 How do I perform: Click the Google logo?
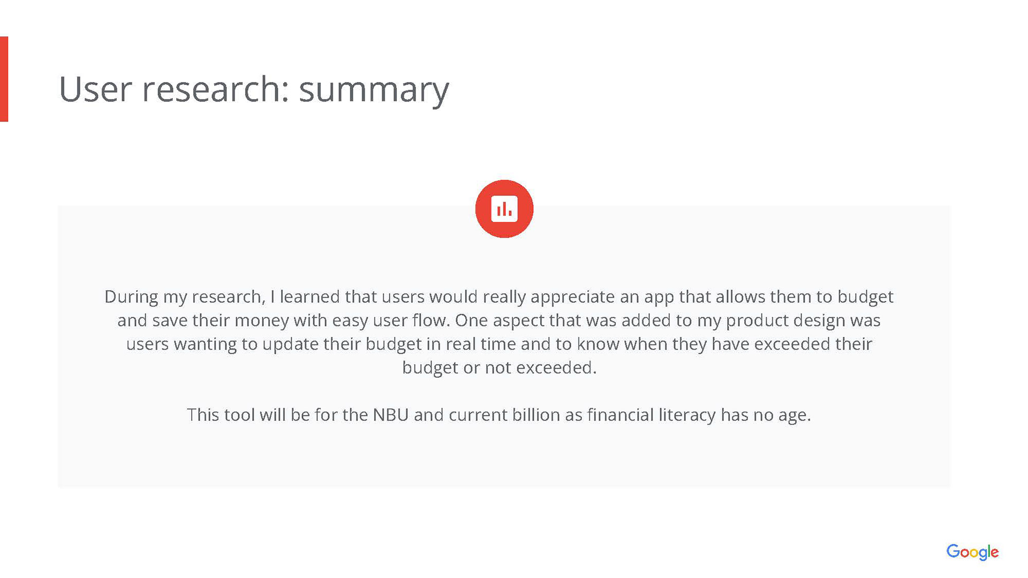[x=972, y=552]
